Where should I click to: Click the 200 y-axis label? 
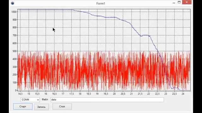coord(14,75)
